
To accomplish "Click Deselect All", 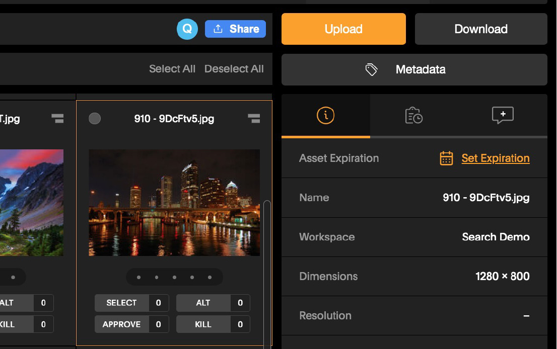I will pos(234,69).
